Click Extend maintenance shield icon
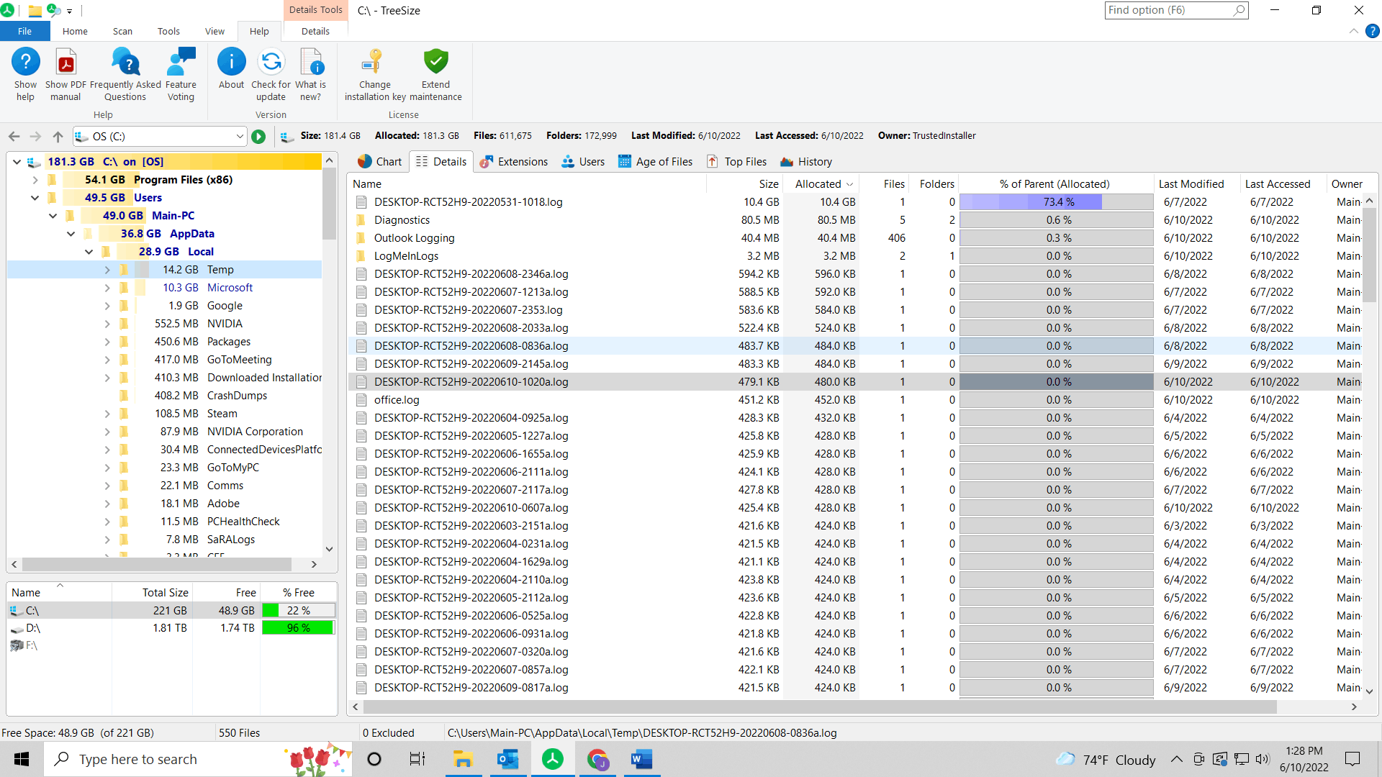The height and width of the screenshot is (777, 1382). [x=435, y=63]
